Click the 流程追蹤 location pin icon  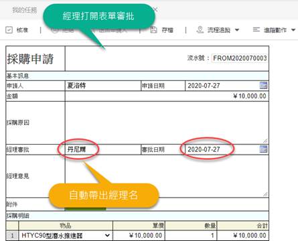click(200, 29)
